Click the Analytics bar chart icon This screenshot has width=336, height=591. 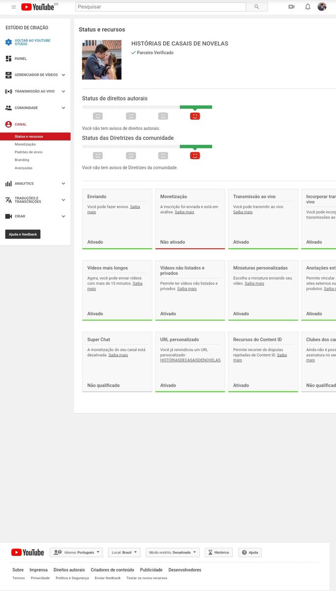pos(8,184)
